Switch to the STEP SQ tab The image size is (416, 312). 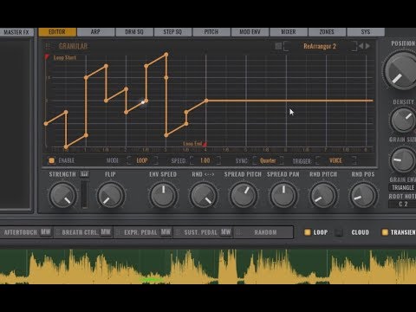click(172, 32)
